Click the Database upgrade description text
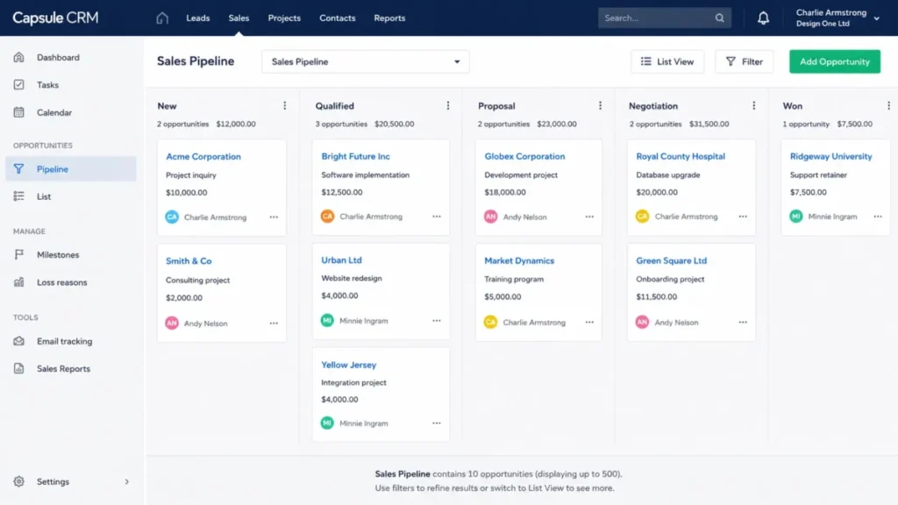This screenshot has width=898, height=505. click(x=667, y=175)
